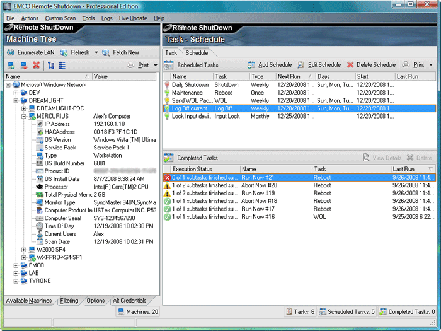Screen dimensions: 441x331
Task: Click the red X delete icon in Machine Tree toolbar
Action: click(x=36, y=66)
